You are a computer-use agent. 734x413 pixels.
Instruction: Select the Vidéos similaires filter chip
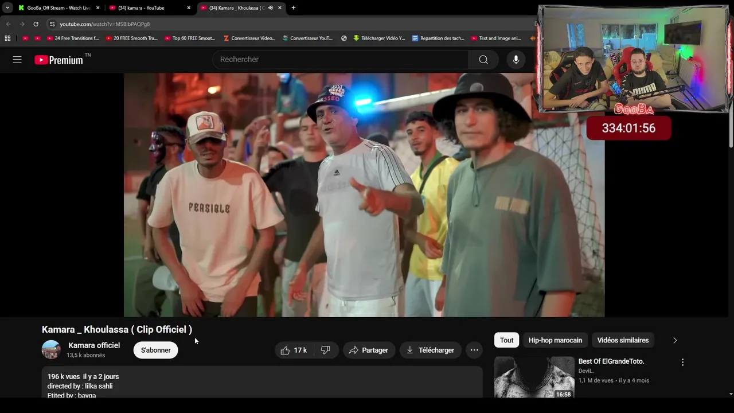(x=623, y=340)
